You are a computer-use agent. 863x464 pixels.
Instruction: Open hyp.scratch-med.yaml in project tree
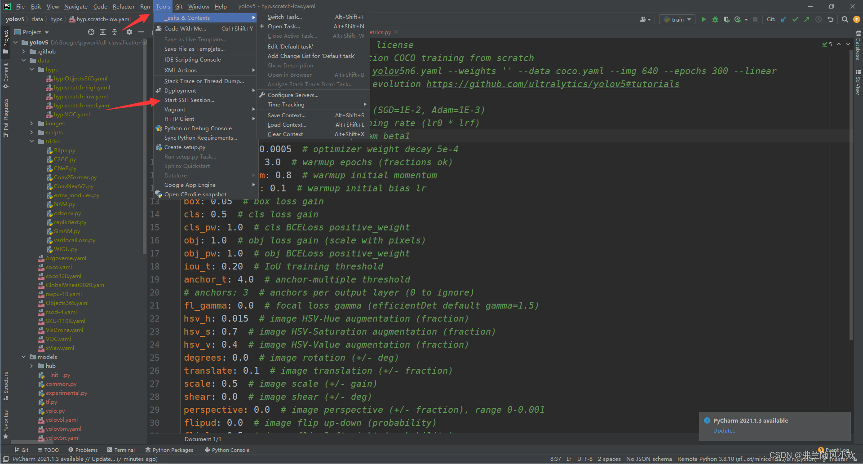(x=82, y=105)
